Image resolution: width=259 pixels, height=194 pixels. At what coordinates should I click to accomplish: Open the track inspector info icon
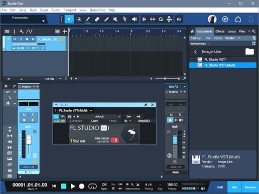(x=14, y=32)
